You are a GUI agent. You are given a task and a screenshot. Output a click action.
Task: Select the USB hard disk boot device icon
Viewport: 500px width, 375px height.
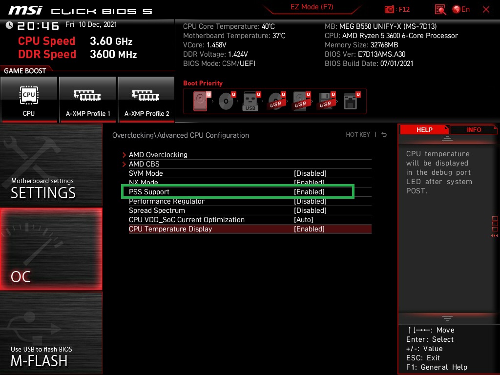point(301,101)
